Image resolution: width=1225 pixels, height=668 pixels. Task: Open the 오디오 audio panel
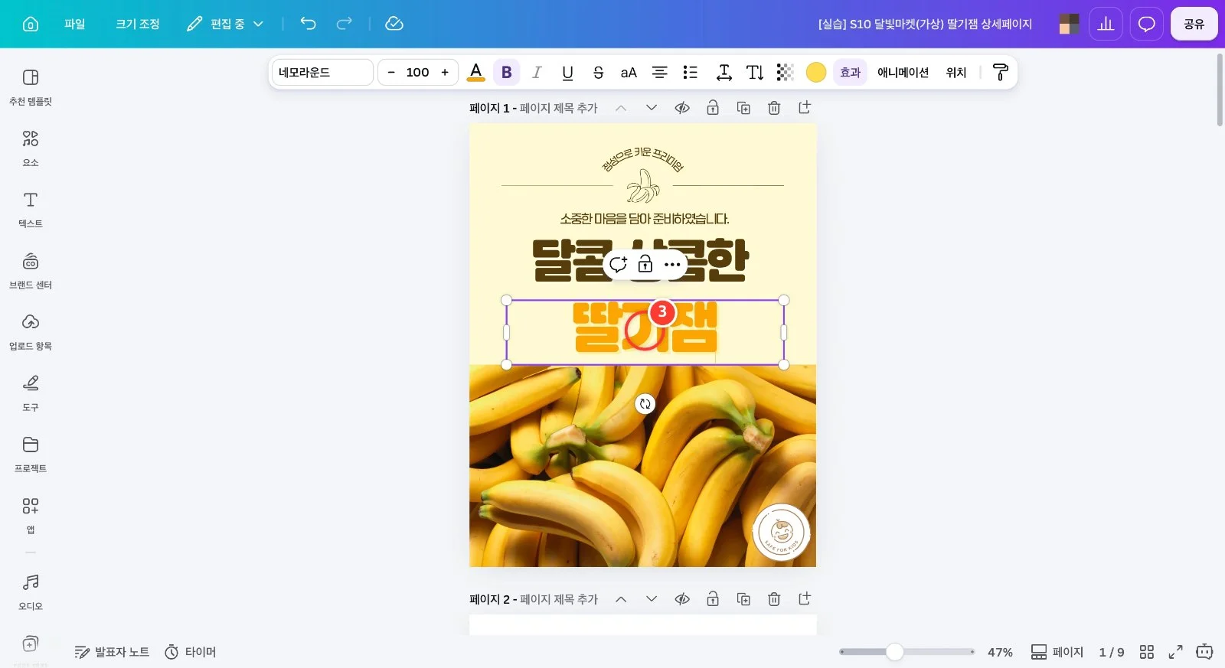coord(31,591)
